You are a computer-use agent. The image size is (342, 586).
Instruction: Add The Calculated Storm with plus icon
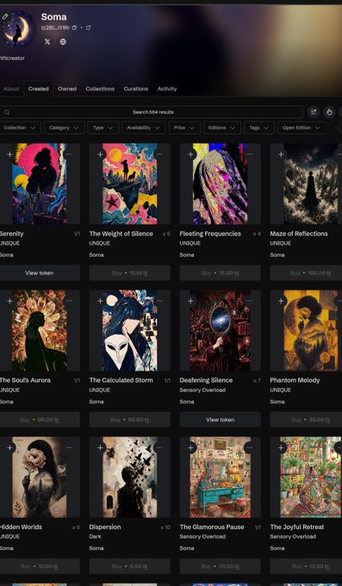coord(100,301)
